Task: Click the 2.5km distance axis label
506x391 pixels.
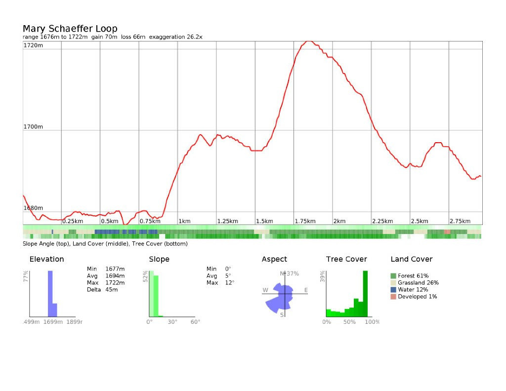Action: [x=420, y=221]
